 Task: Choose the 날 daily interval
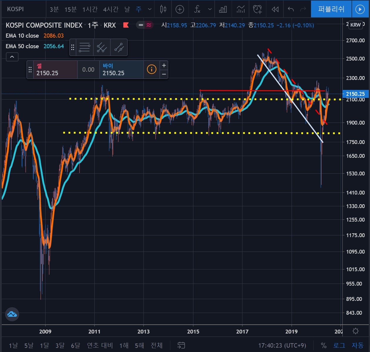[x=127, y=9]
